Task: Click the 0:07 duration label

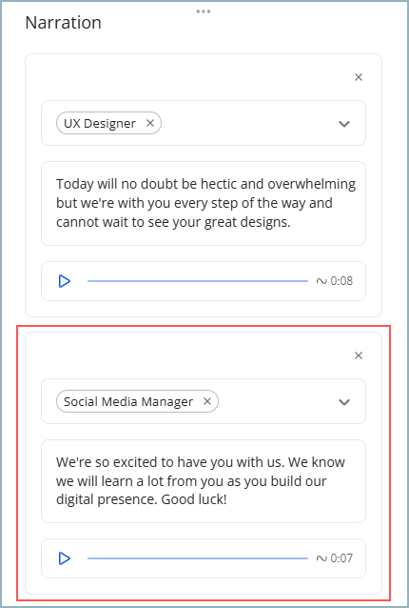Action: point(341,558)
